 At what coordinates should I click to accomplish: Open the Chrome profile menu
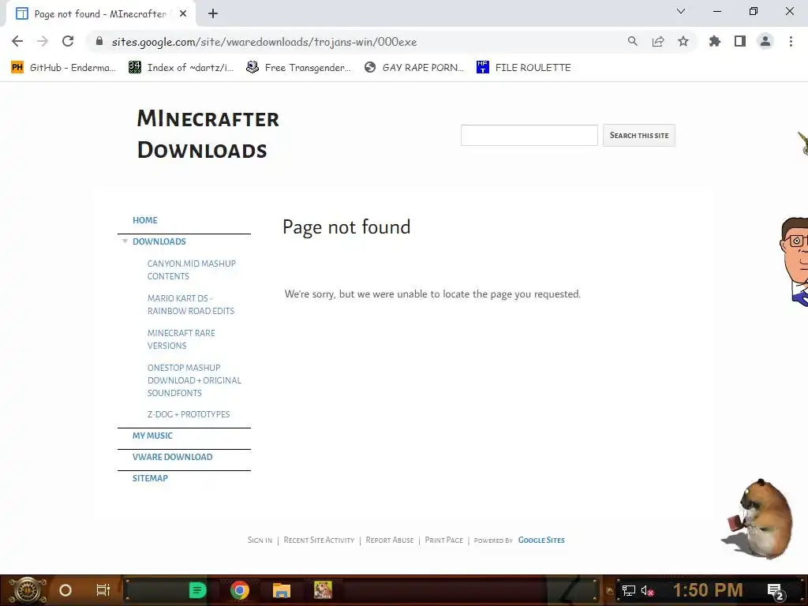pyautogui.click(x=765, y=41)
